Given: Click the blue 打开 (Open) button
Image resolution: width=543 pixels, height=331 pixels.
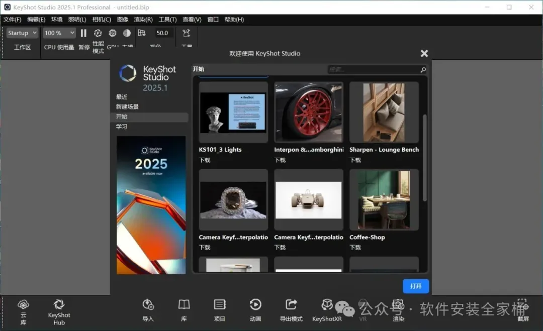Looking at the screenshot, I should [416, 286].
